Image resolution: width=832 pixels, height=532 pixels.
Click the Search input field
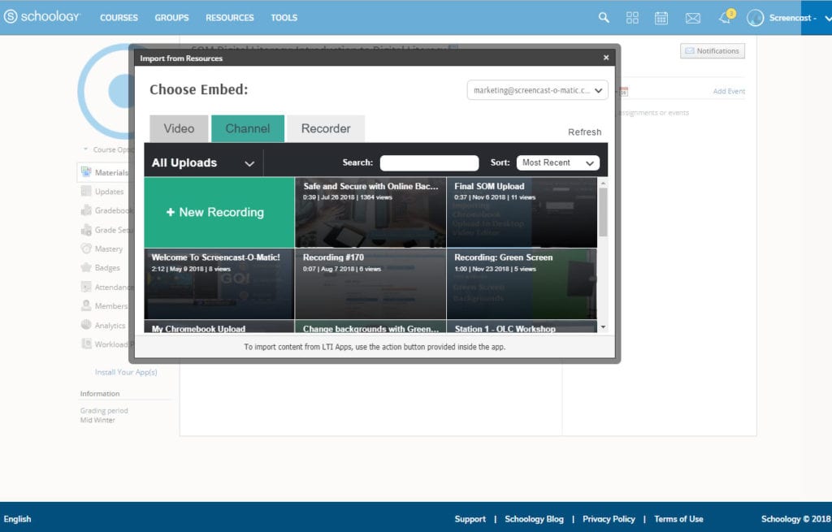[x=429, y=162]
